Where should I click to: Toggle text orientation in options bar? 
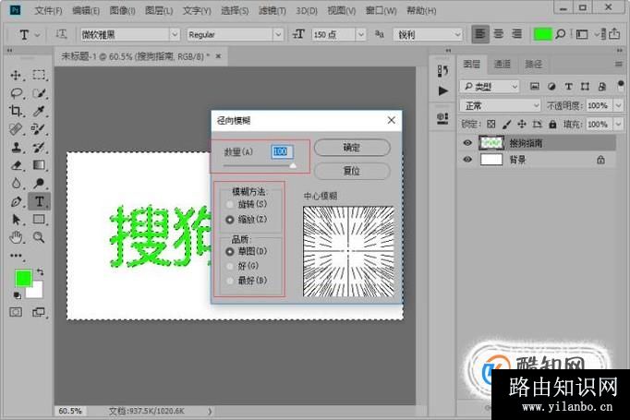click(61, 34)
